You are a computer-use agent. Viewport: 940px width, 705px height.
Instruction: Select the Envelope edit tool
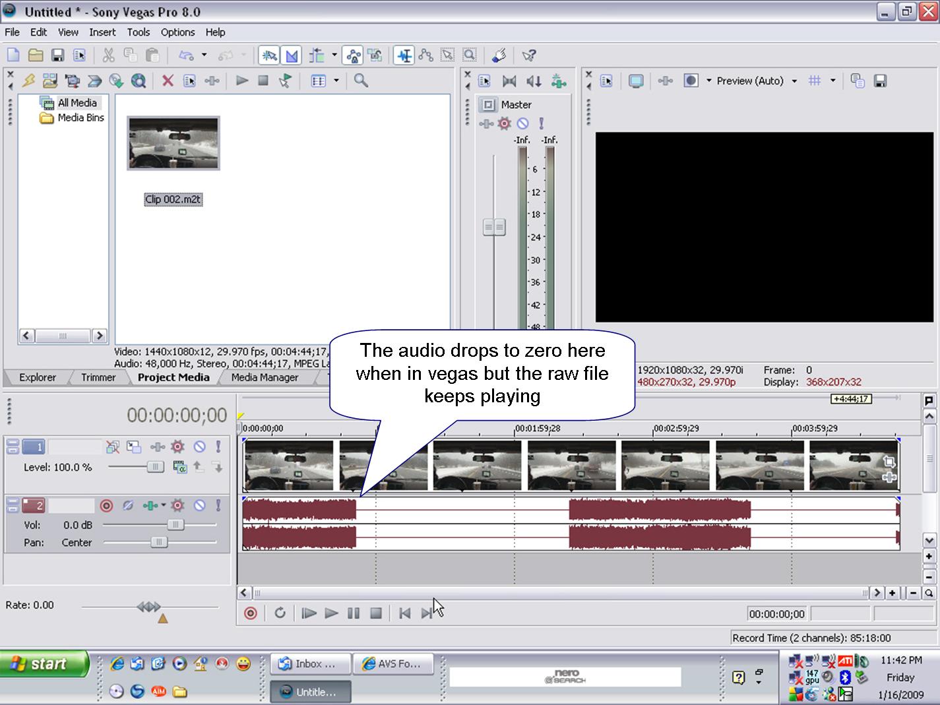click(x=425, y=55)
